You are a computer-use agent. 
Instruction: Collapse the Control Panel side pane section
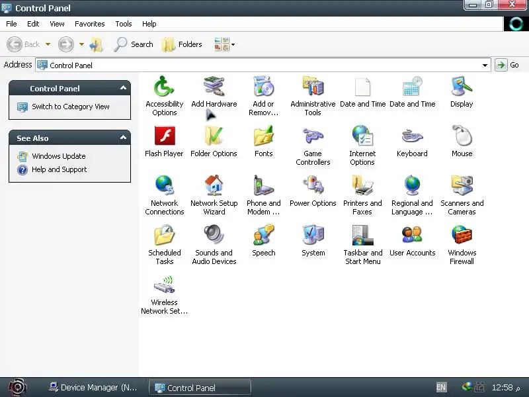(123, 88)
